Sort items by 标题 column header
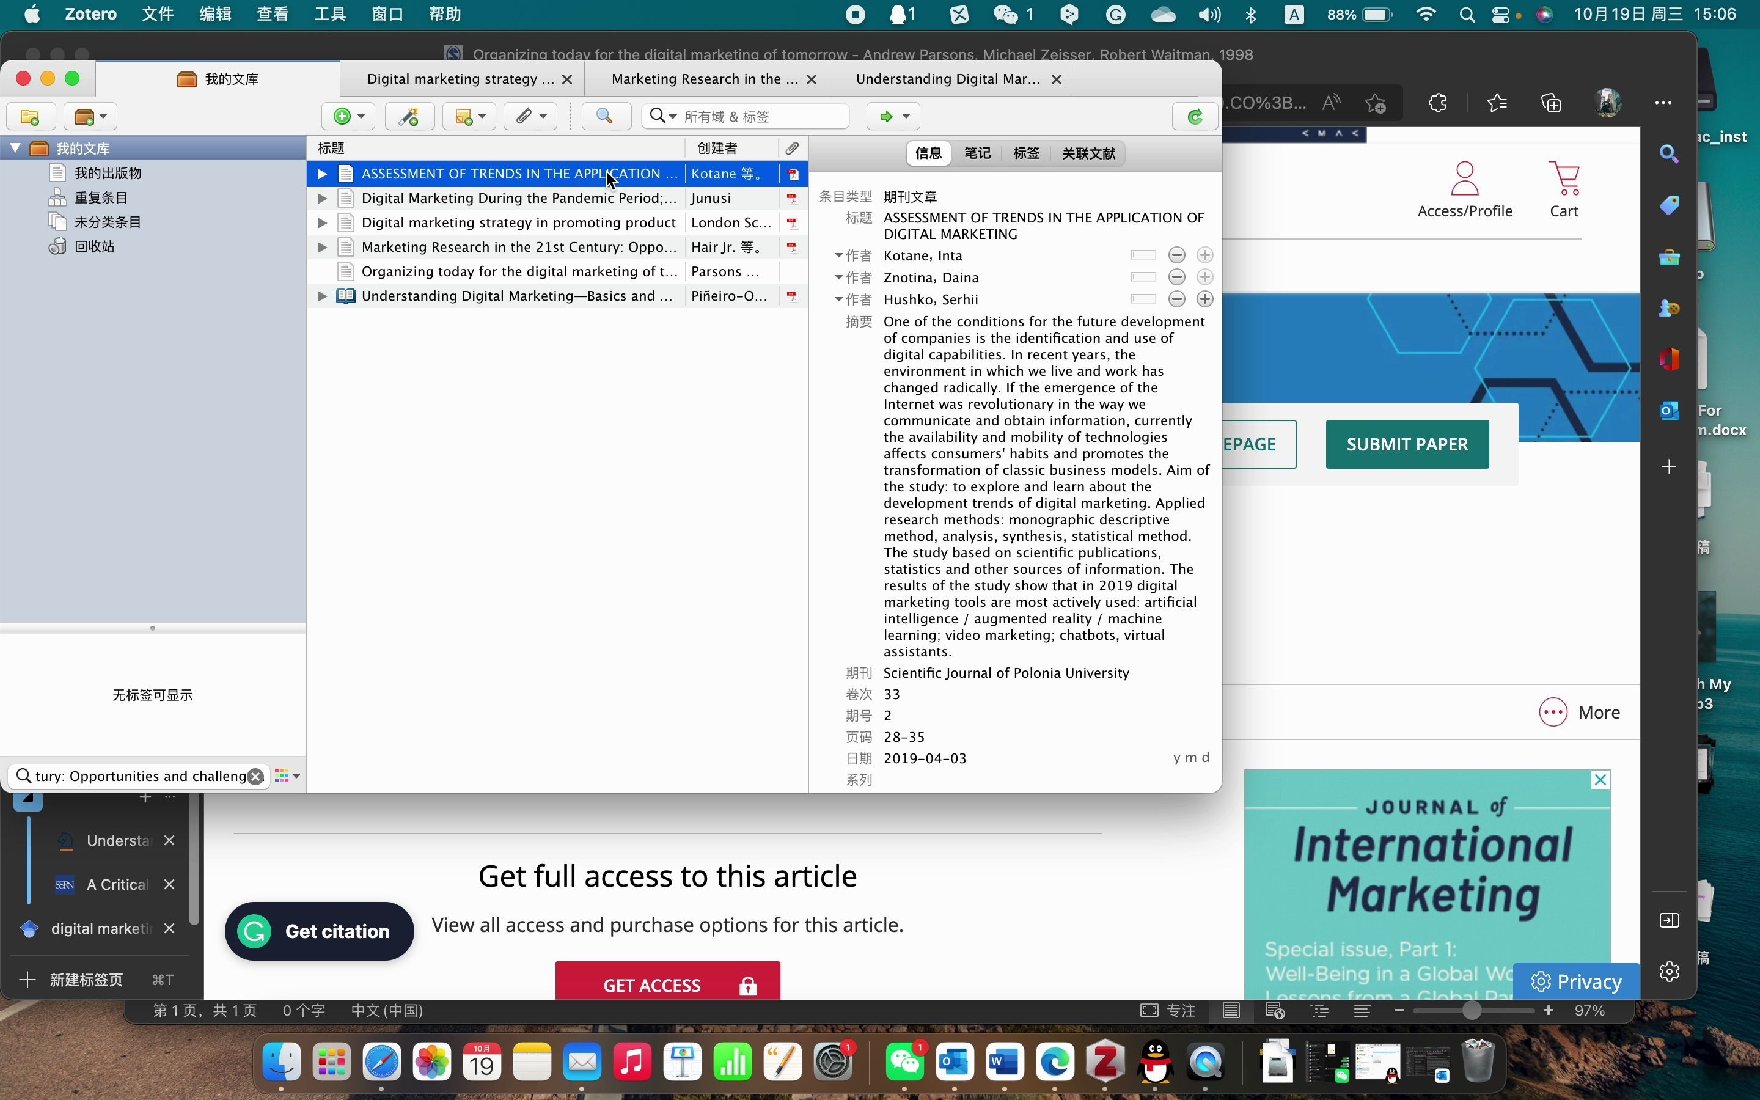The width and height of the screenshot is (1760, 1100). point(496,148)
